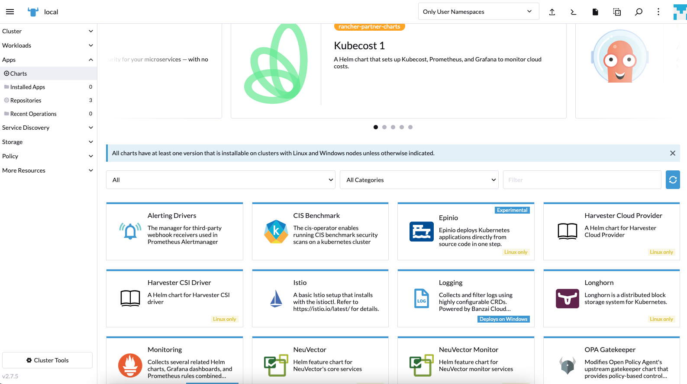Click the astronaut mascot carousel image
This screenshot has height=384, width=687.
click(620, 57)
